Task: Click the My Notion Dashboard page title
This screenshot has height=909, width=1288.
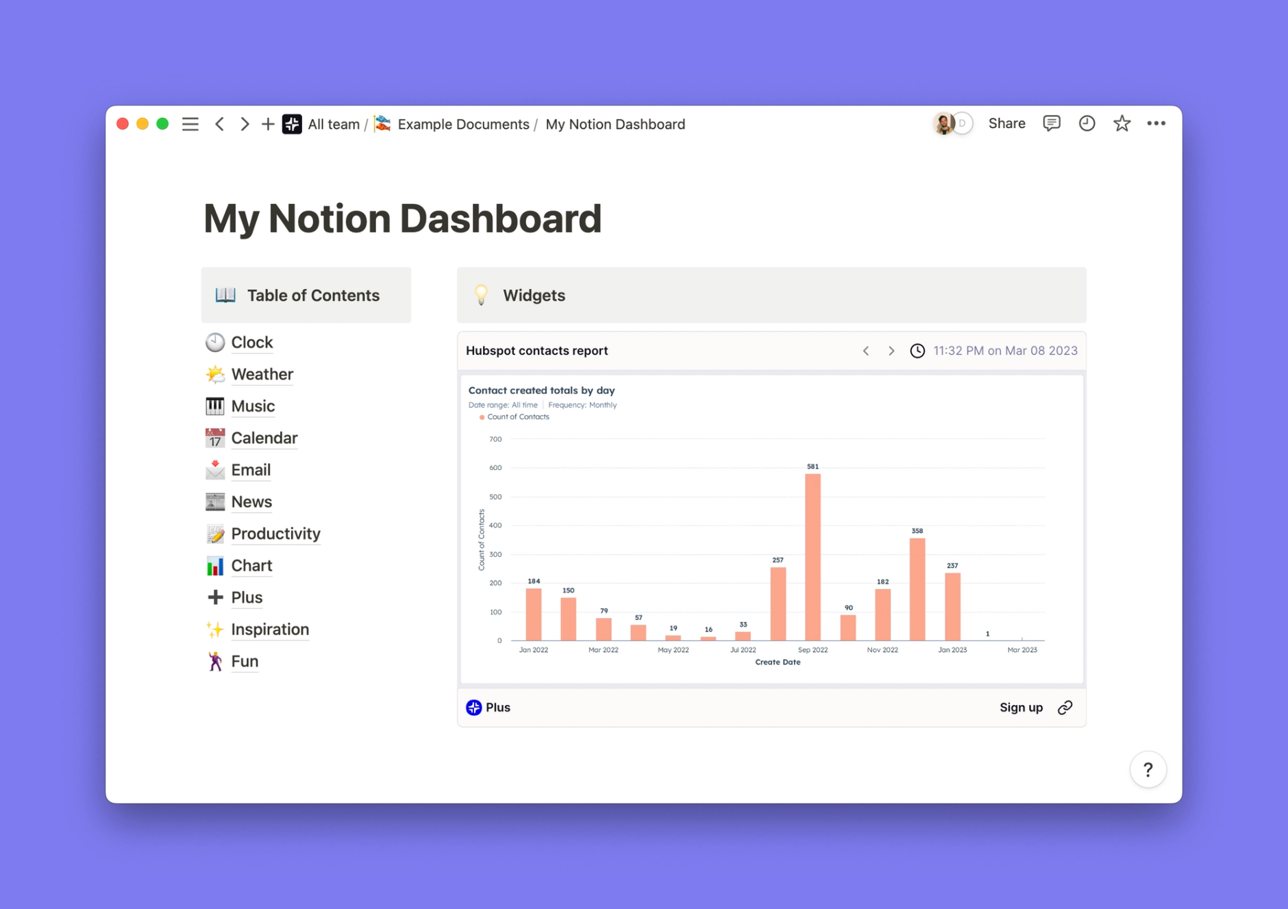Action: [x=402, y=218]
